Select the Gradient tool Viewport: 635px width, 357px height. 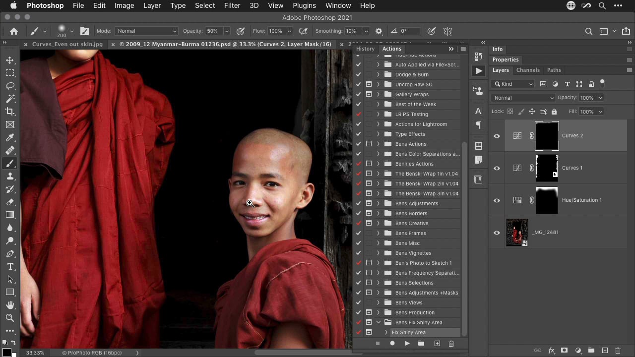coord(10,215)
